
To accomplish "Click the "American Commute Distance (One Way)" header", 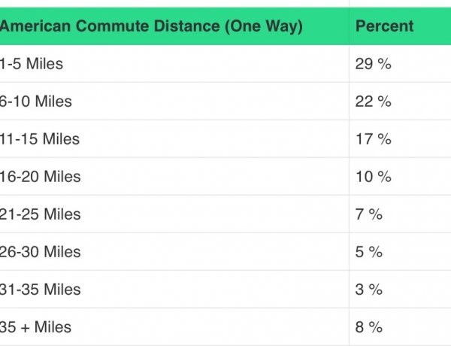I will click(x=151, y=26).
